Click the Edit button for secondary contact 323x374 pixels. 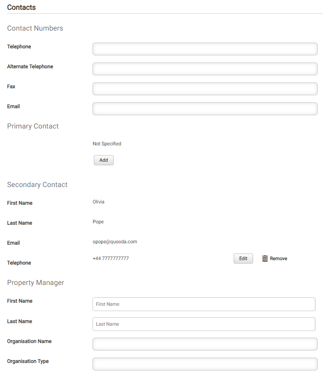243,258
